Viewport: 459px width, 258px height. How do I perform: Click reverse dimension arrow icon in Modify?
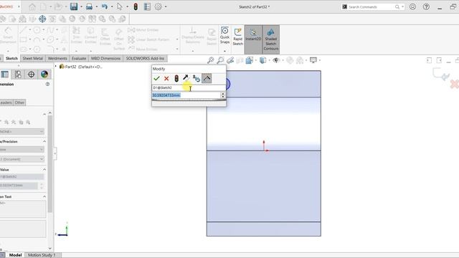(x=186, y=78)
